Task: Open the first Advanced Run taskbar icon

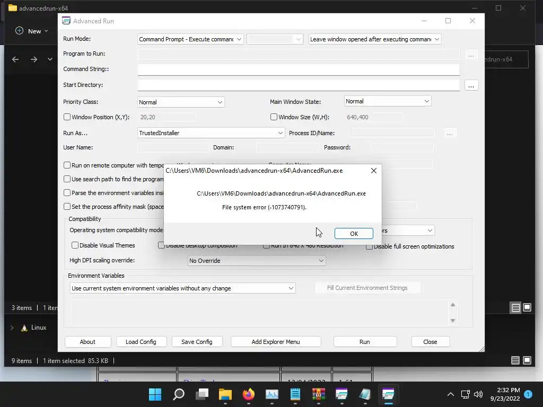Action: click(341, 394)
